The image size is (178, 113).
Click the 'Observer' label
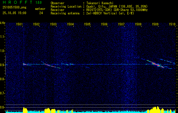[57, 3]
